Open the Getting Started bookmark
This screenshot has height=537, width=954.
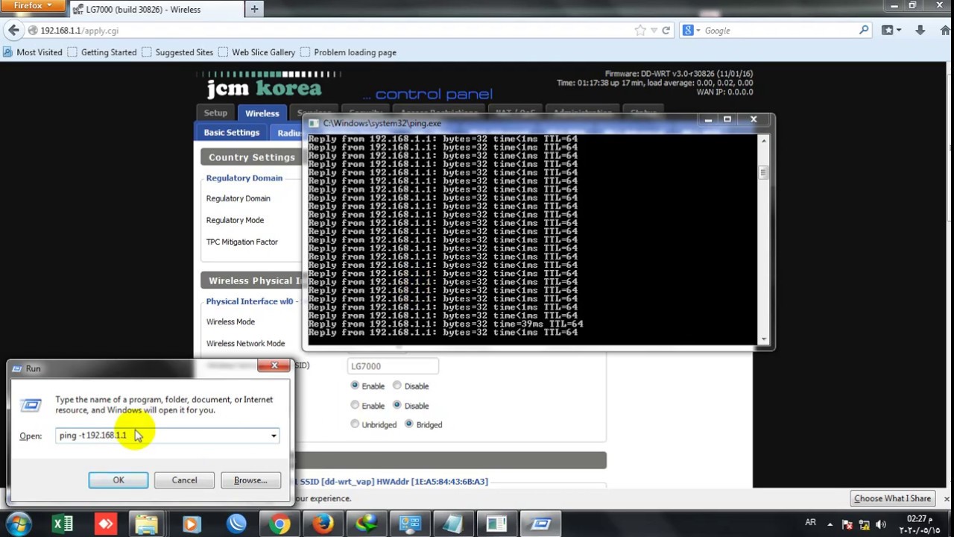[x=102, y=52]
